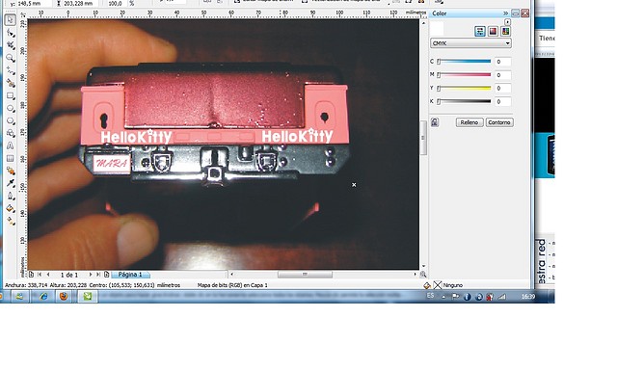617x370 pixels.
Task: Collapse the Color docker with double chevron
Action: tap(505, 13)
